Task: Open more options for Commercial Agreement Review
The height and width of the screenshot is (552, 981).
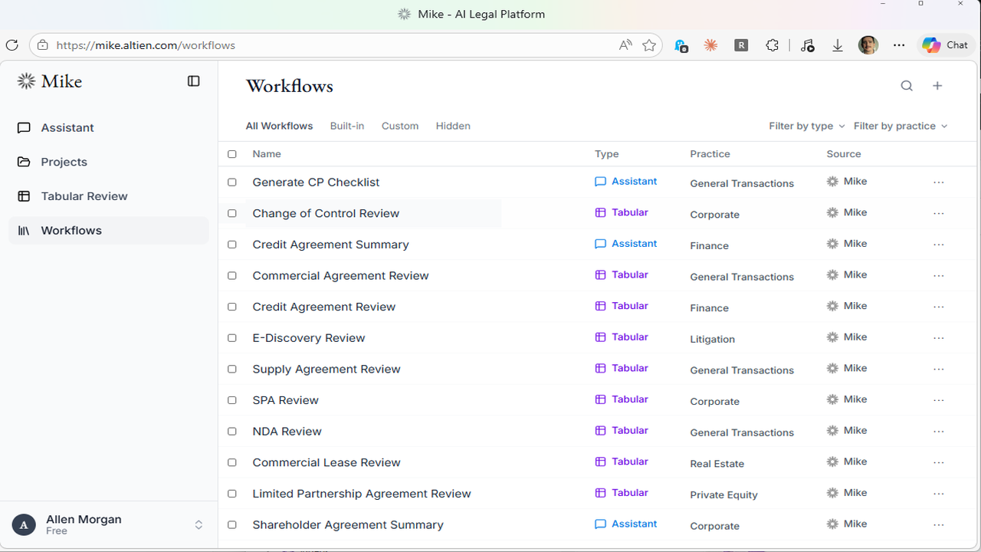Action: 939,276
